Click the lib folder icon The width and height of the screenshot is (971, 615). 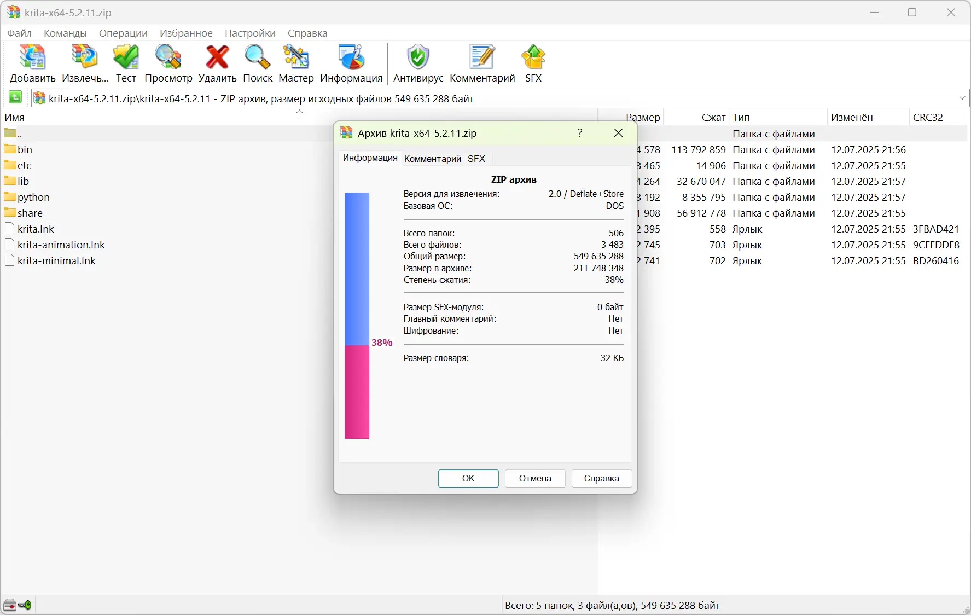(10, 181)
